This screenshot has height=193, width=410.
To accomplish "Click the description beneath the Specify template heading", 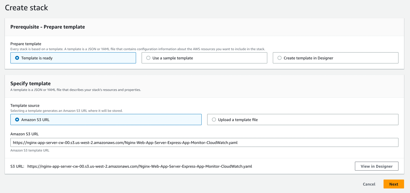I will coord(75,90).
